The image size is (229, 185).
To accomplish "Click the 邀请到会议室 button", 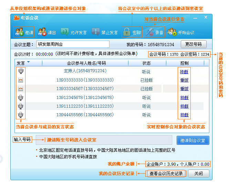I will coord(192,140).
